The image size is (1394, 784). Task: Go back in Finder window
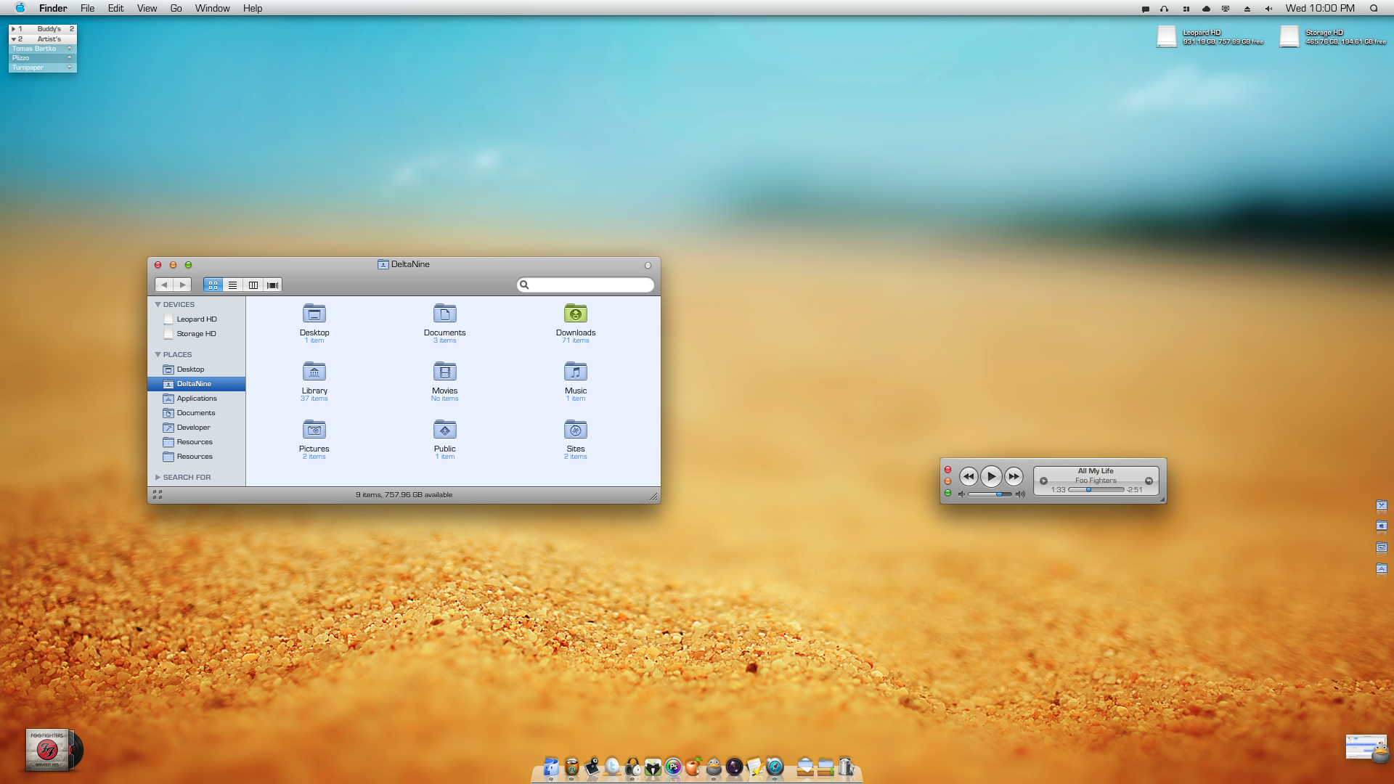[x=164, y=285]
